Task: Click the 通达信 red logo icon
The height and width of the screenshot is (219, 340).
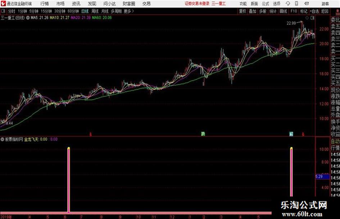Action: coord(3,4)
